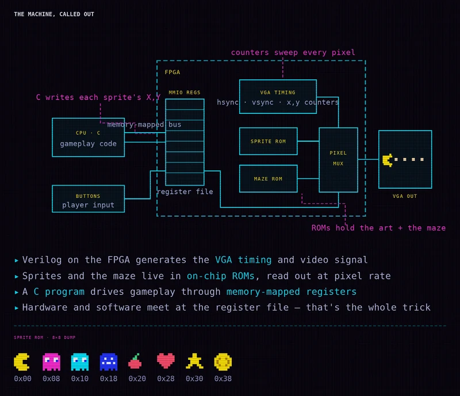Click the gold coin sprite at 0x38
The height and width of the screenshot is (396, 460).
pos(223,362)
